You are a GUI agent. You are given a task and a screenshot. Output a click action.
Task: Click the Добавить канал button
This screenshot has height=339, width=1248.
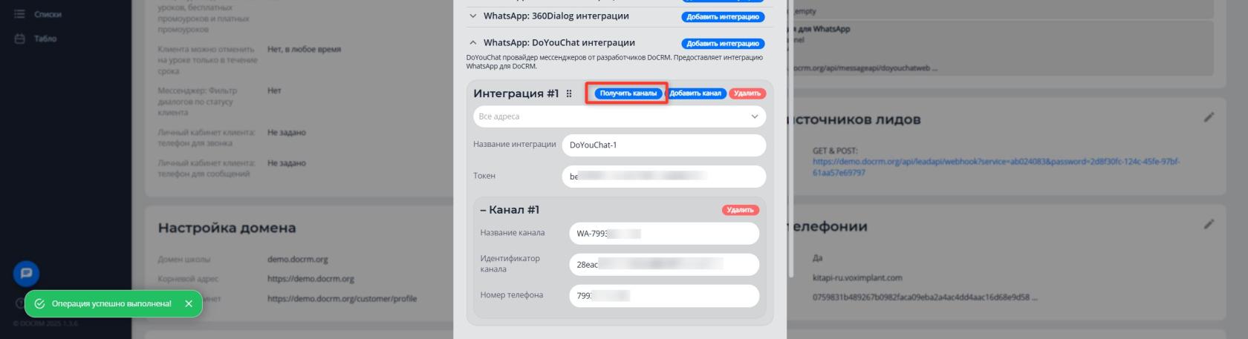695,93
